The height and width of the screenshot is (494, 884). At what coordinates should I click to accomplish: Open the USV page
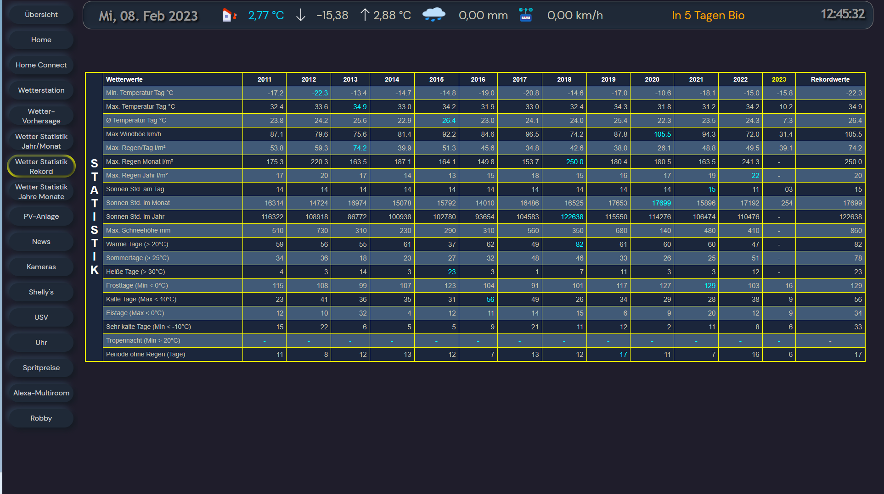(x=41, y=317)
